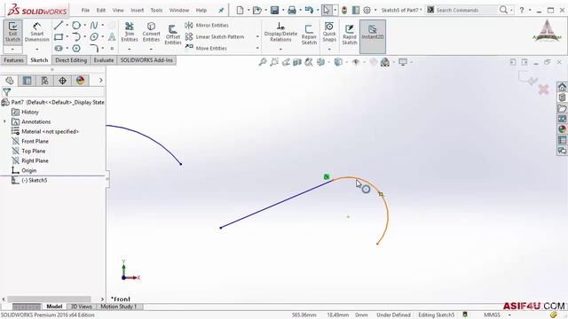
Task: Click the Rebuild traffic light icon
Action: tap(344, 10)
